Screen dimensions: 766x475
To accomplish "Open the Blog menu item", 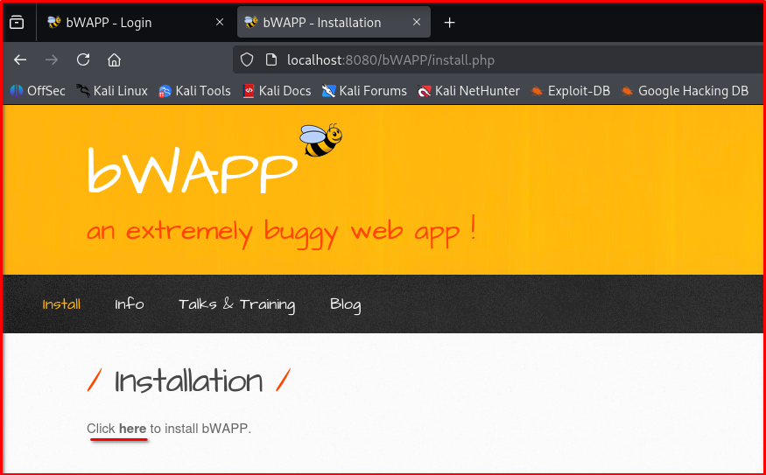I will [x=346, y=304].
